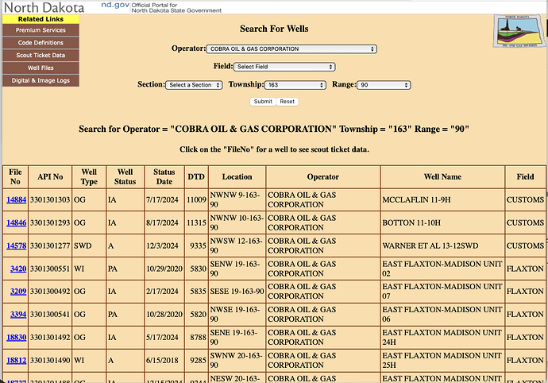Go to Well Files in Related Links
The height and width of the screenshot is (383, 548).
(x=41, y=68)
